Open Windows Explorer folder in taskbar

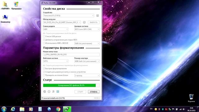pos(22,109)
